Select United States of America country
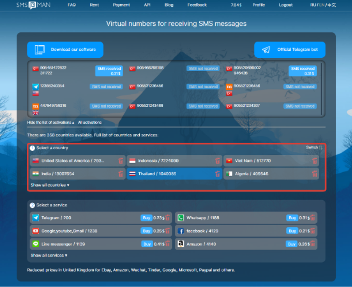This screenshot has height=287, width=352. coord(78,160)
